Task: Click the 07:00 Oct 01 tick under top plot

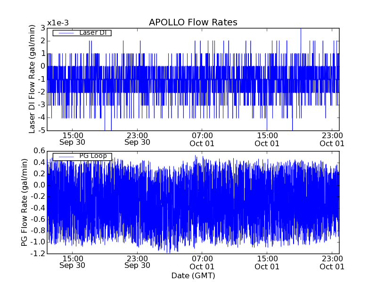Action: 202,139
